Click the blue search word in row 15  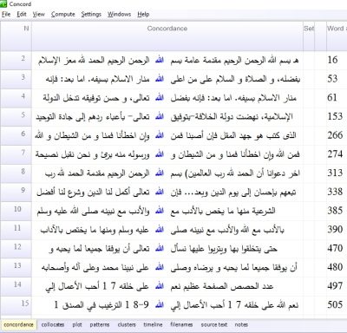click(160, 304)
